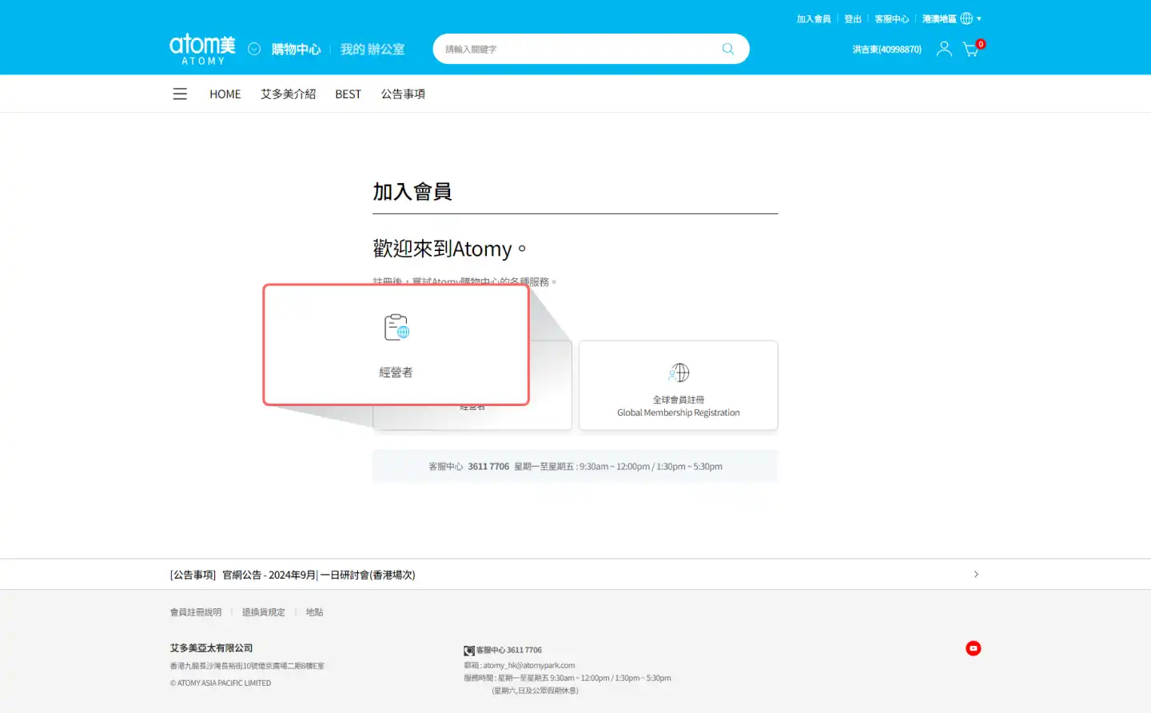Click the circled chevron beside the logo

click(254, 49)
